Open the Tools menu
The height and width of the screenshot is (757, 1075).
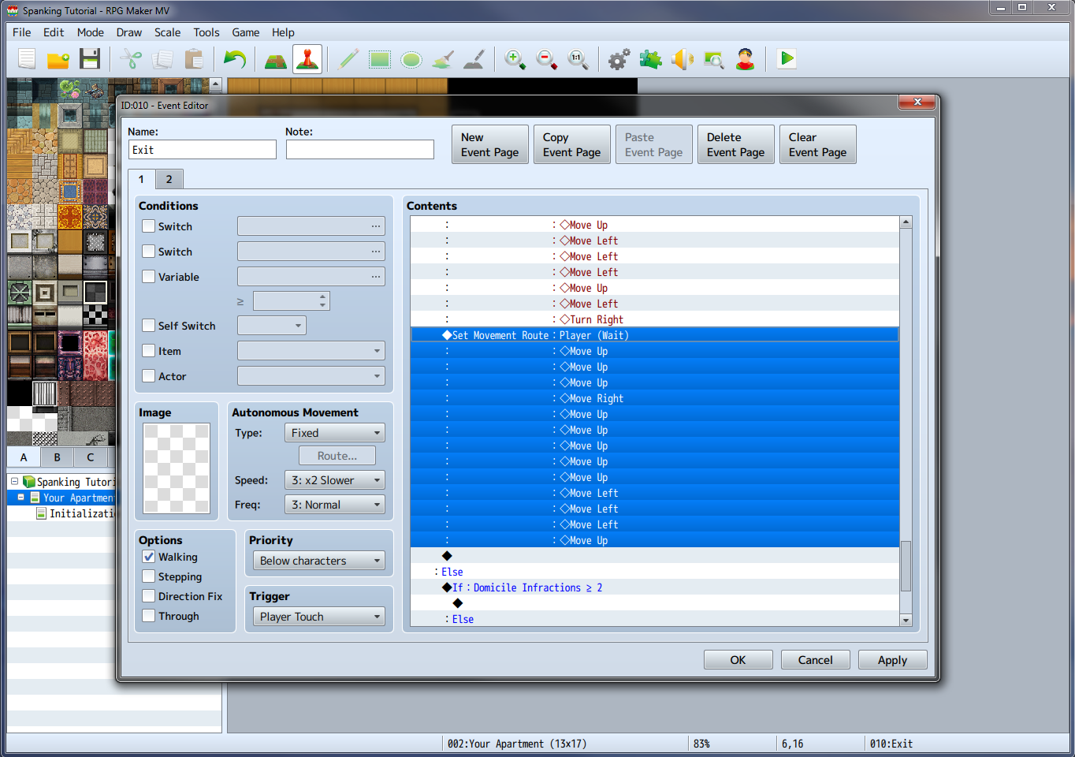coord(206,32)
